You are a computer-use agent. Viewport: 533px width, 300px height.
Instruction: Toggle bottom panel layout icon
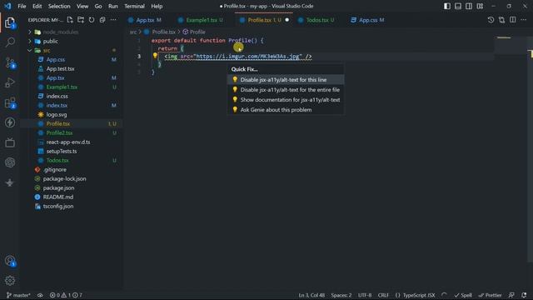[458, 6]
